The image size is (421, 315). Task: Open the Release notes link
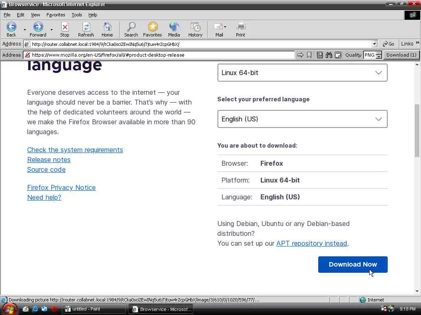coord(49,160)
